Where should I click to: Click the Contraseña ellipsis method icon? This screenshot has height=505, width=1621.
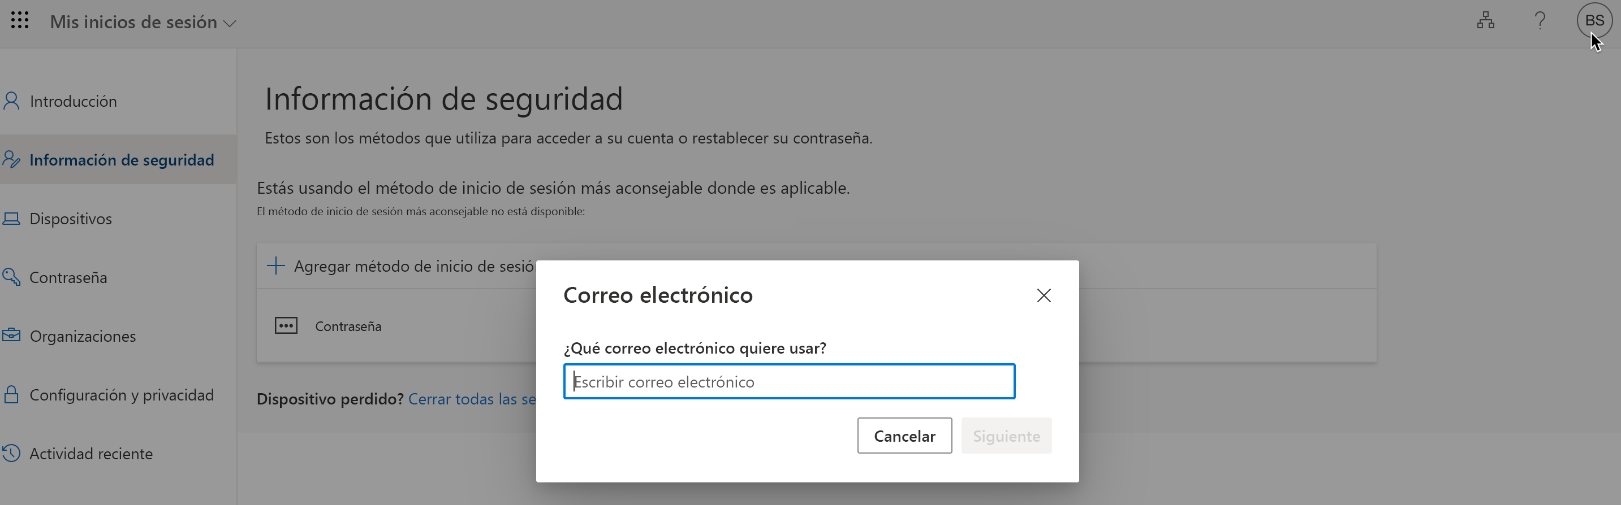(x=286, y=325)
